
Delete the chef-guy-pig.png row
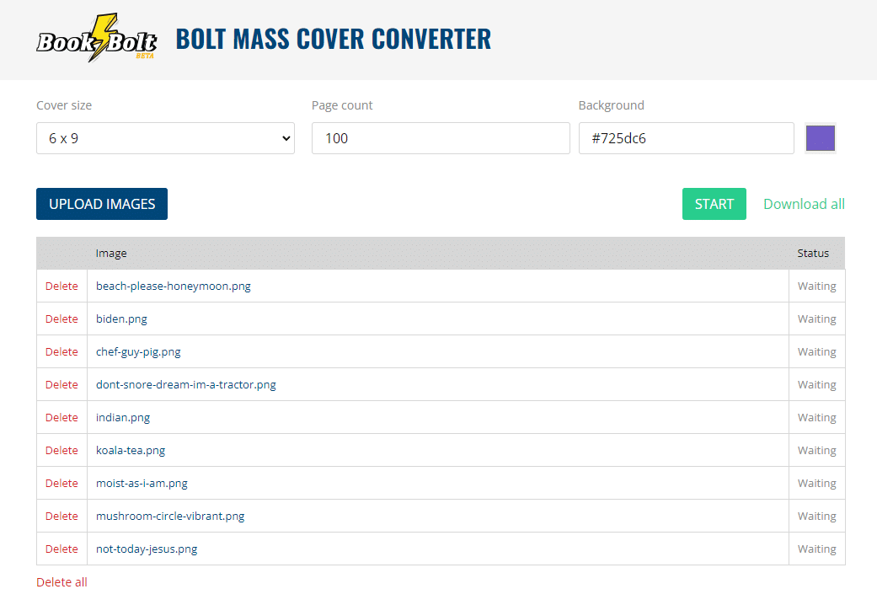[x=61, y=352]
